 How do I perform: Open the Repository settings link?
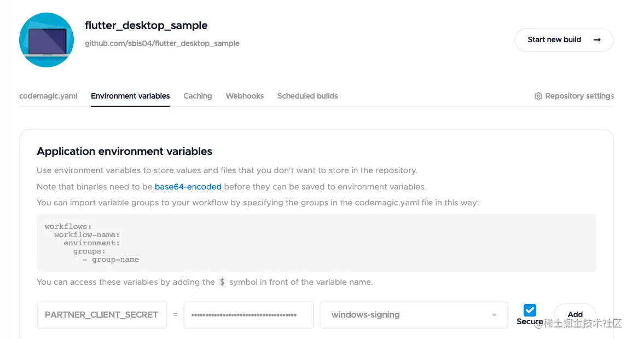pos(579,96)
